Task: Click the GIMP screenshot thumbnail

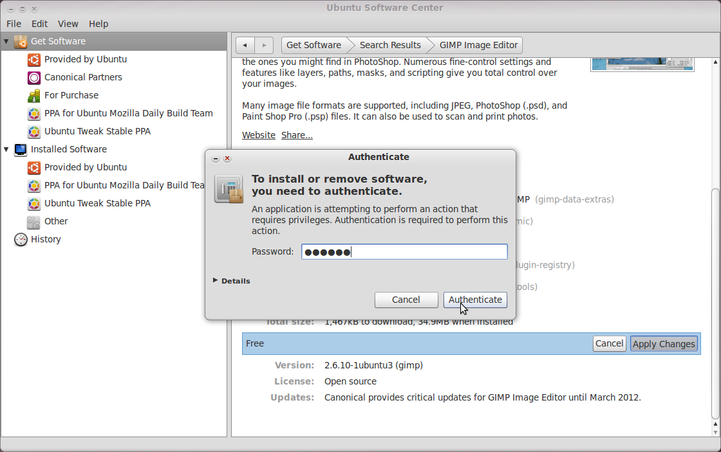Action: [642, 64]
